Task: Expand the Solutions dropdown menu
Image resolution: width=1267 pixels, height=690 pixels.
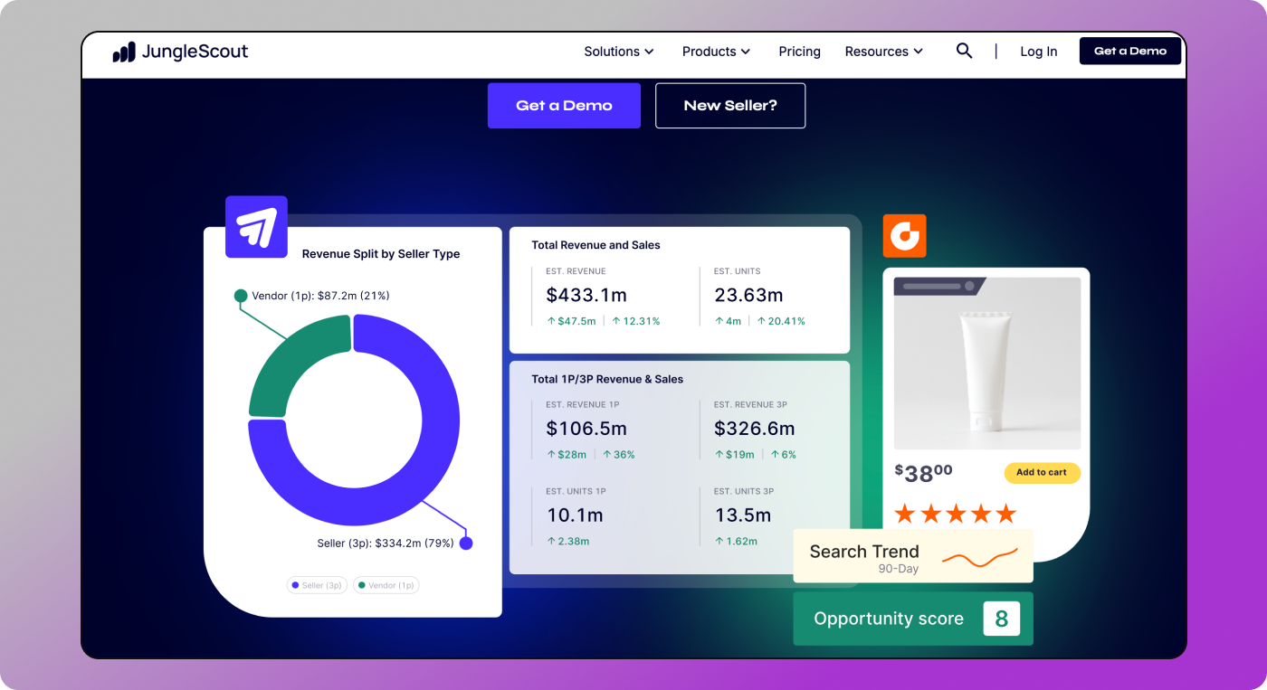Action: (x=619, y=52)
